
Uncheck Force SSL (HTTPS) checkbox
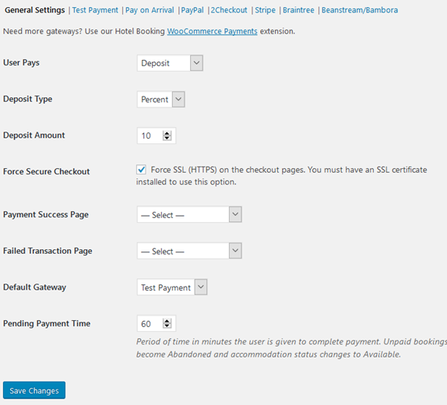[x=141, y=170]
